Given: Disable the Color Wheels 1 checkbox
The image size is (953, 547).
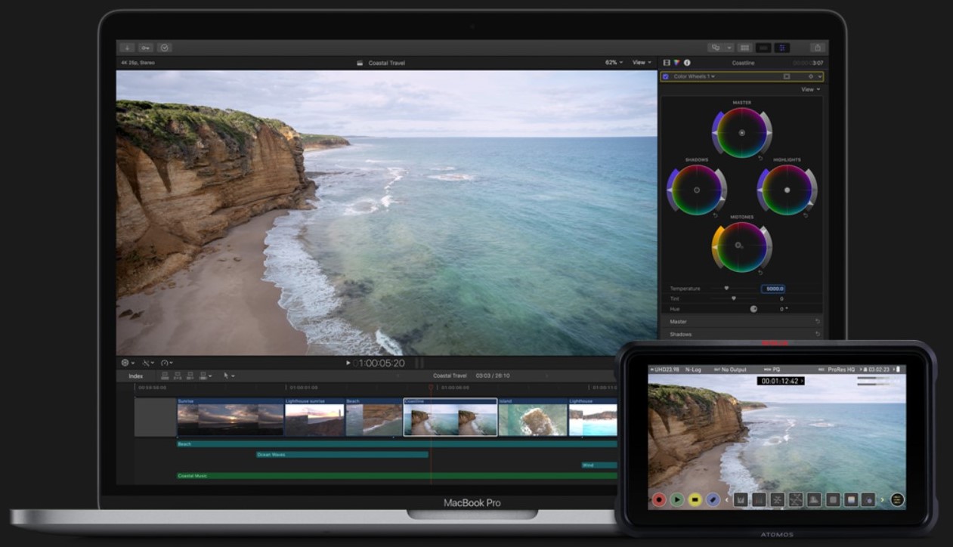Looking at the screenshot, I should point(665,76).
